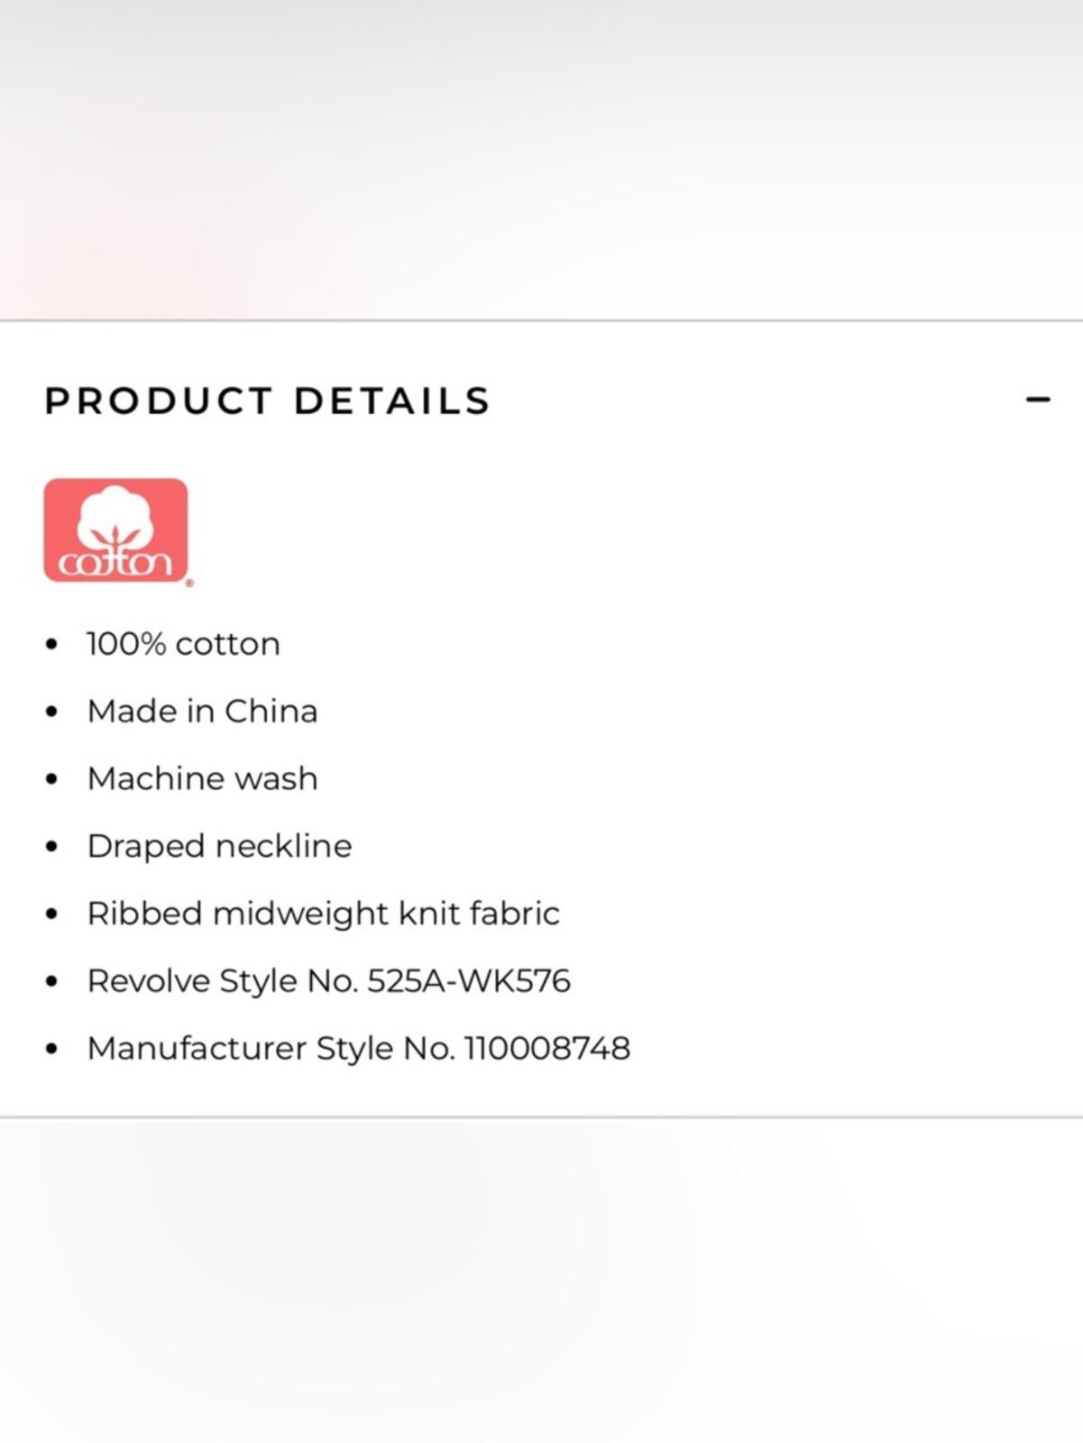Viewport: 1083px width, 1443px height.
Task: Click the bullet dot next to 'Machine wash'
Action: pyautogui.click(x=51, y=779)
